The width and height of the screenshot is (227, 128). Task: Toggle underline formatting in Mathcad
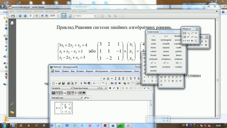coord(117,88)
